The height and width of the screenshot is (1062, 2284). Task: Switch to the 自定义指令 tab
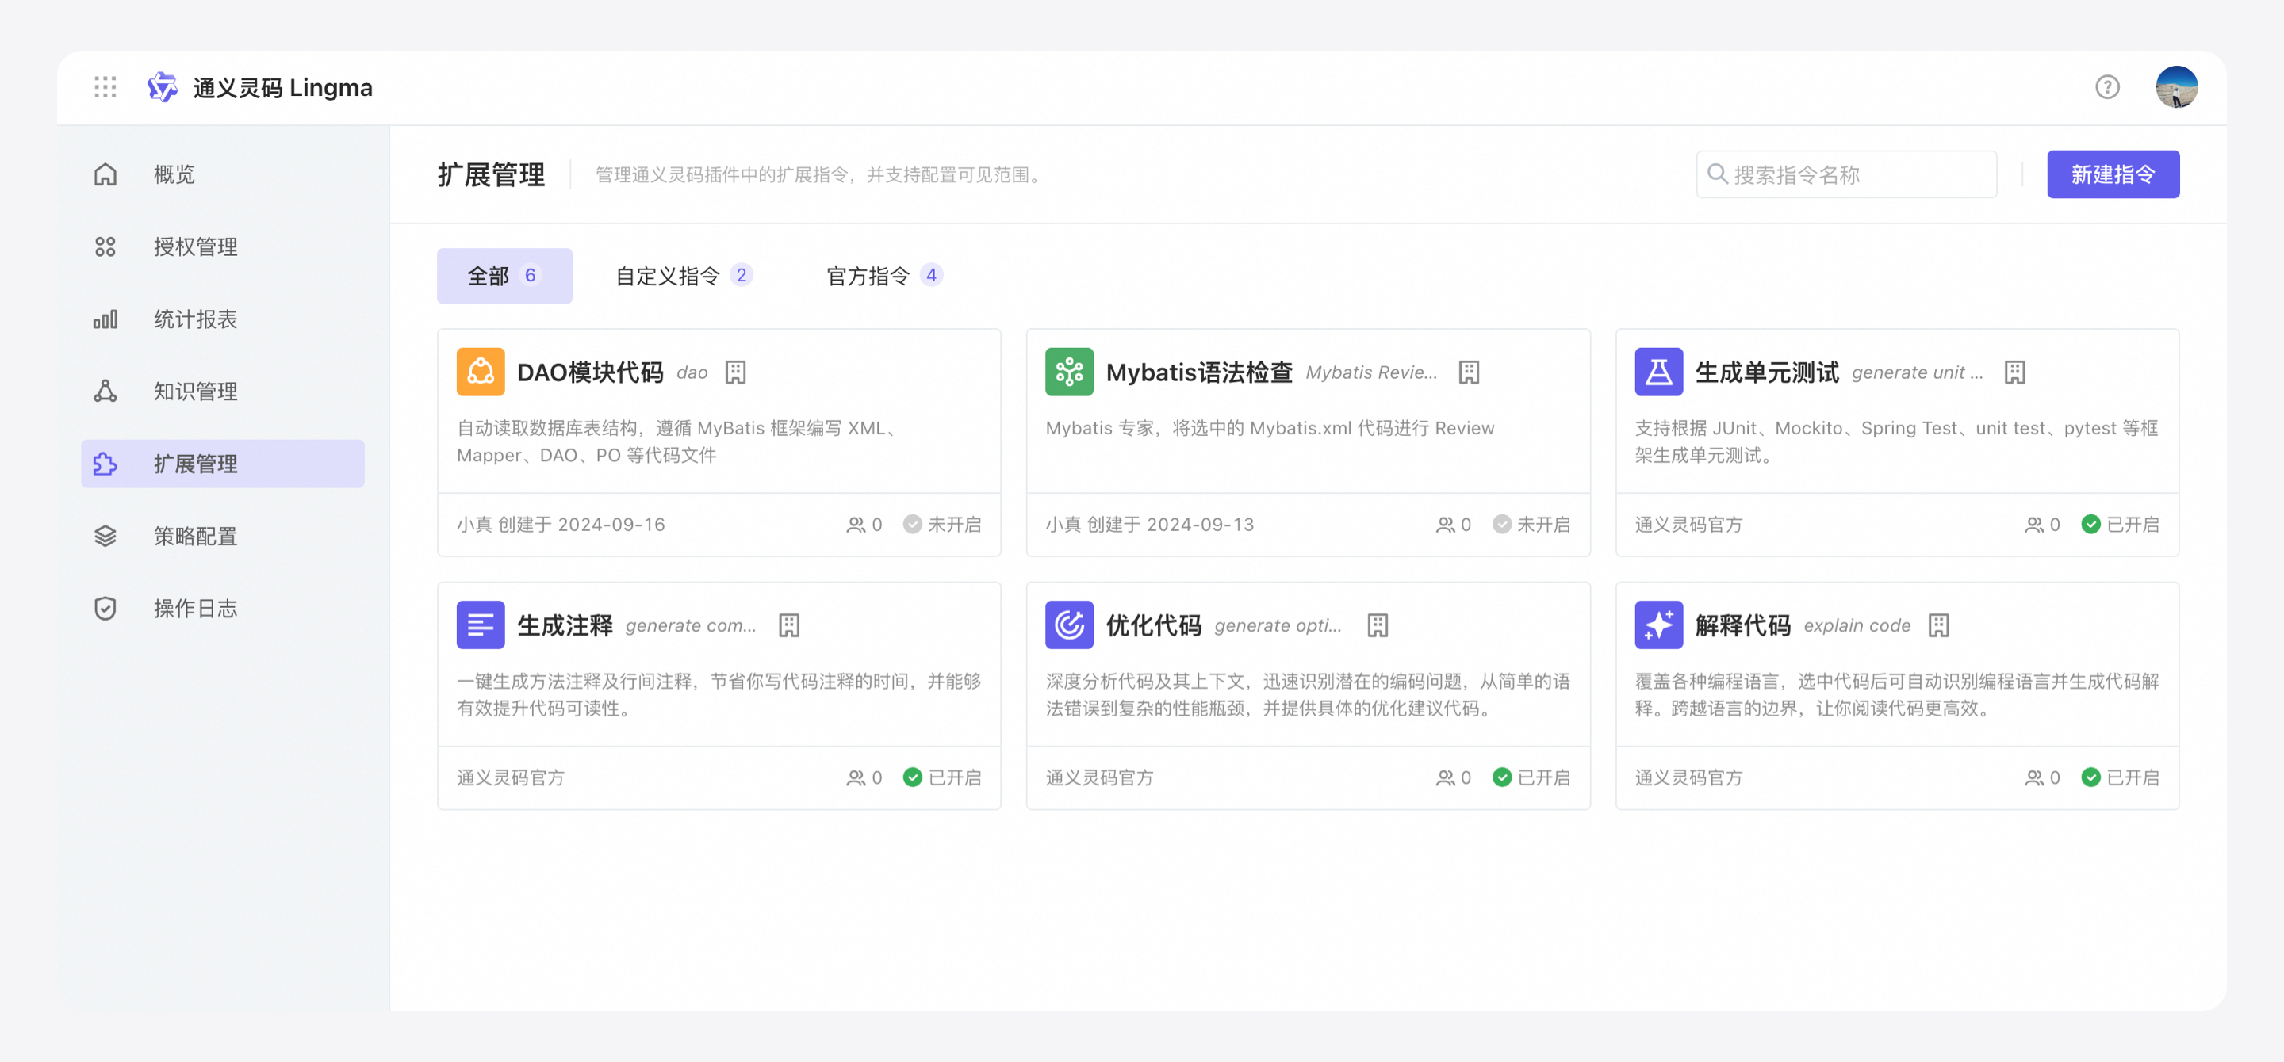click(684, 276)
